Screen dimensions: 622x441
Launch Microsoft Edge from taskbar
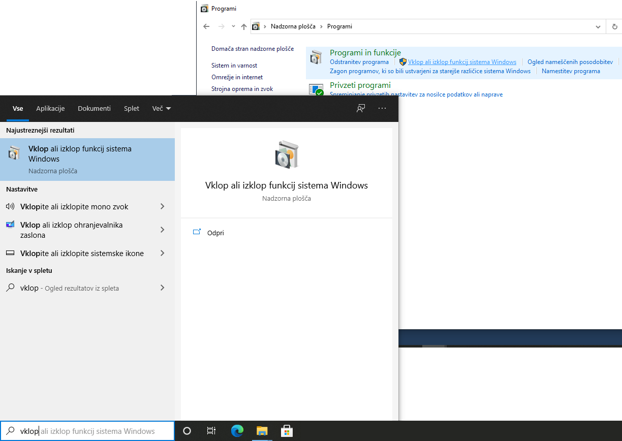pyautogui.click(x=237, y=431)
